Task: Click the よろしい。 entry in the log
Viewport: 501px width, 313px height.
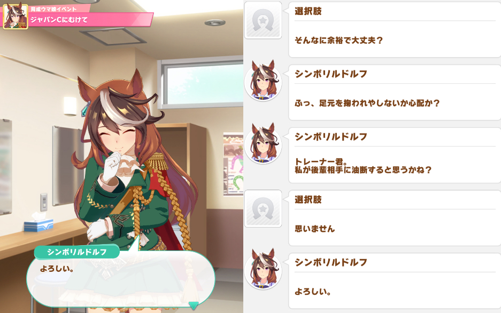Action: 395,281
